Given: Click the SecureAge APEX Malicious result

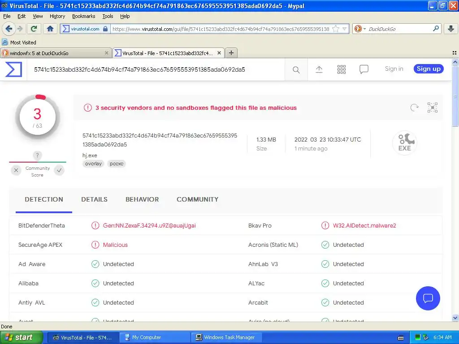Looking at the screenshot, I should 115,245.
